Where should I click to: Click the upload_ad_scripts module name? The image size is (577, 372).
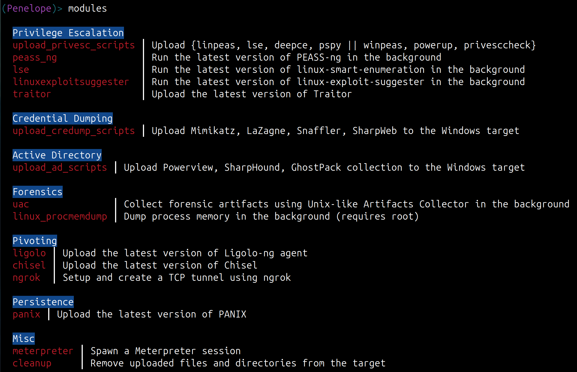(60, 167)
